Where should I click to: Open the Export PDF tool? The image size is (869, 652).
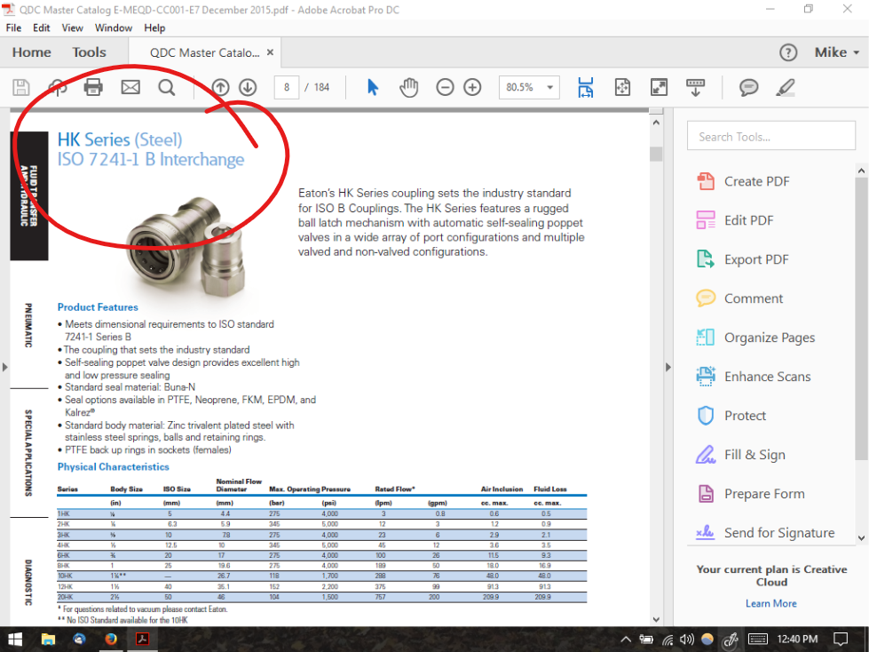pos(755,259)
